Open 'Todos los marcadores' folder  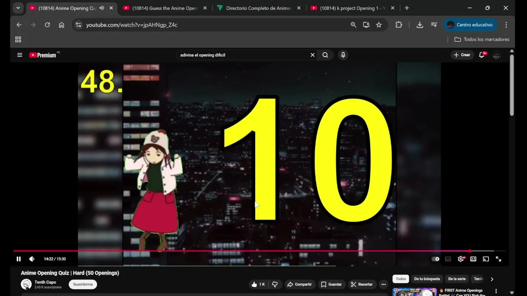pyautogui.click(x=482, y=39)
